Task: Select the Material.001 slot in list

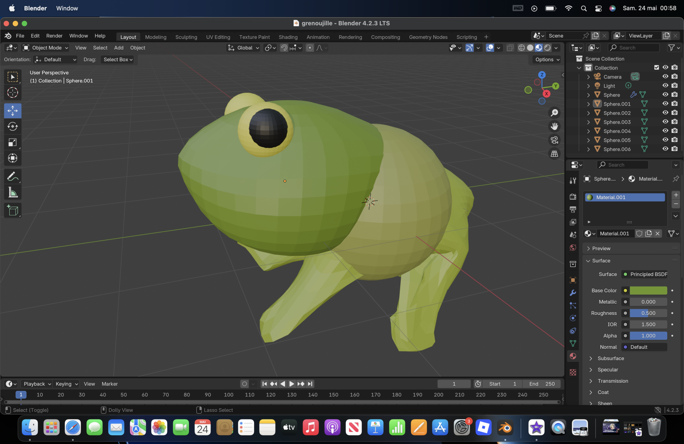Action: click(x=625, y=197)
